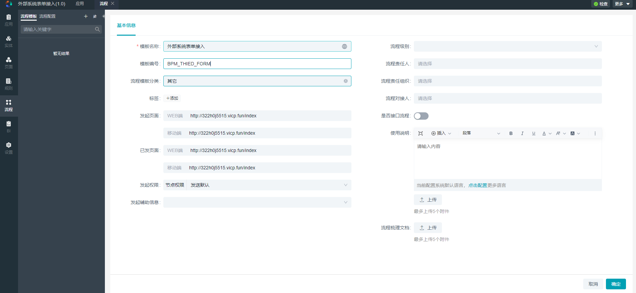Click the pin icon in left panel
This screenshot has height=293, width=636.
pos(95,16)
